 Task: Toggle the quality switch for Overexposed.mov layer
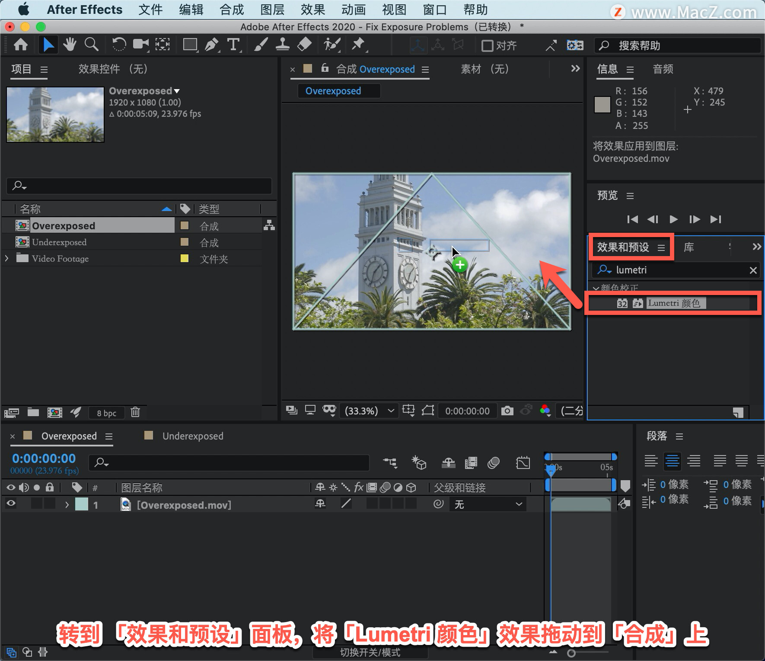pos(346,504)
